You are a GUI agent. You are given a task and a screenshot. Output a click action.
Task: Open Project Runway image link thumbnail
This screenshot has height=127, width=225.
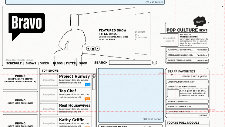[49, 80]
